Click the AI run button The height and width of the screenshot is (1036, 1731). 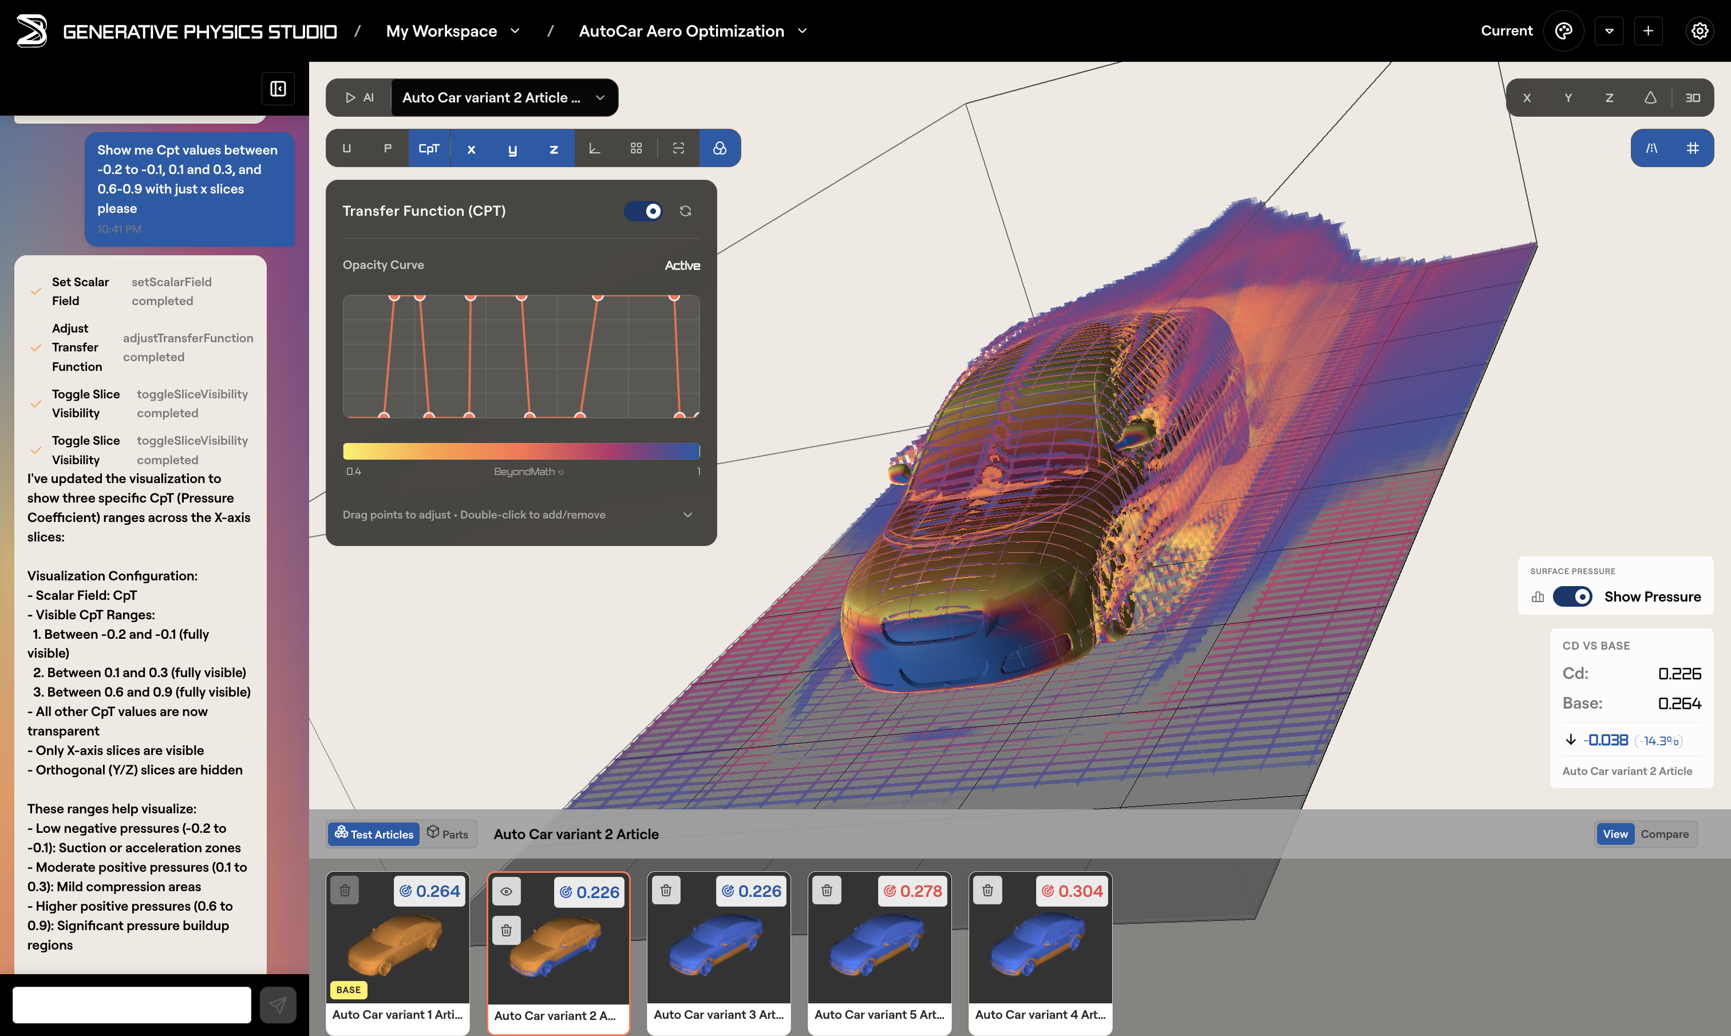359,98
